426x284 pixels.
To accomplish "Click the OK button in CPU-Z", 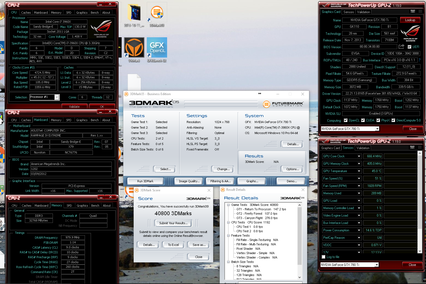I will pos(102,107).
